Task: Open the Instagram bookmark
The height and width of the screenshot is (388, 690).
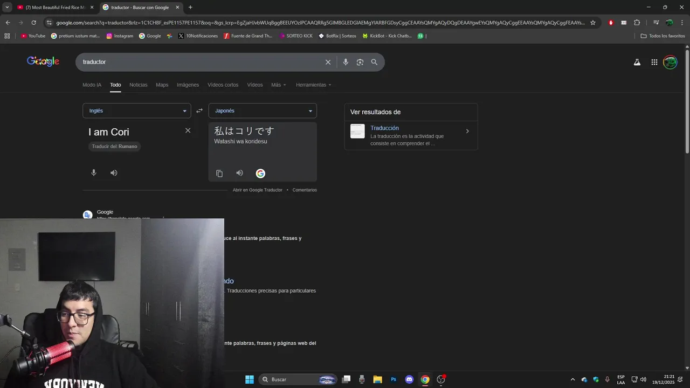Action: (120, 36)
